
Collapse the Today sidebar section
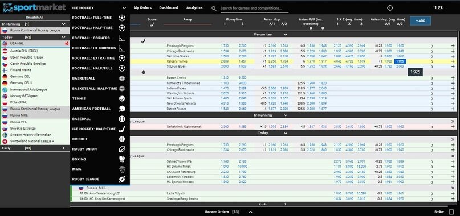coord(63,38)
